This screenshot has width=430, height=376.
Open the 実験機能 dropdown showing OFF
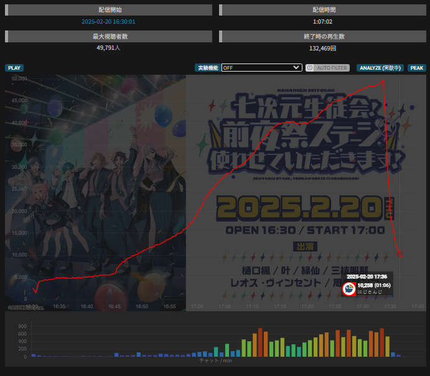coord(261,68)
